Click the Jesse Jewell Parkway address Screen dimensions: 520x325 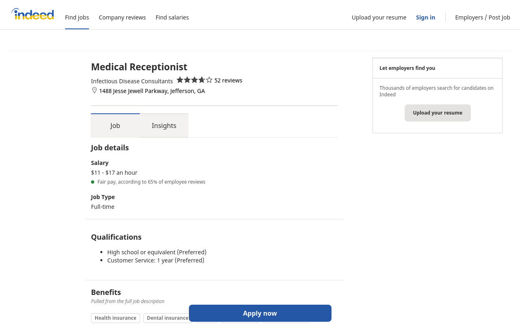pos(152,91)
